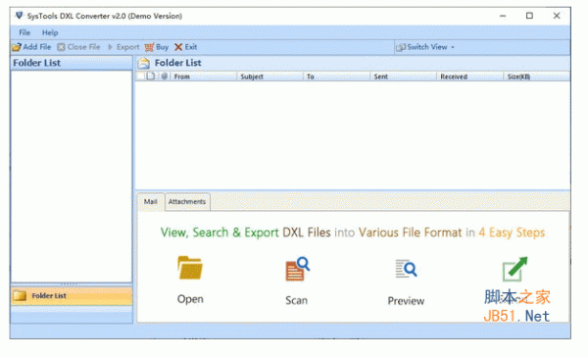Toggle the select-all checkbox in column header
This screenshot has width=588, height=357.
coord(140,76)
